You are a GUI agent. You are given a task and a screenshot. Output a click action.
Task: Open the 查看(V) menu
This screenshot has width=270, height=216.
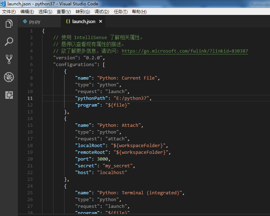(x=64, y=12)
